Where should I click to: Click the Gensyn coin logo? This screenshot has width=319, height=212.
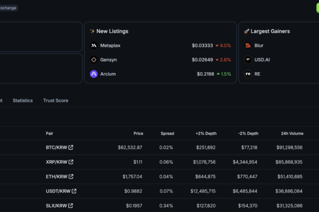(x=94, y=60)
